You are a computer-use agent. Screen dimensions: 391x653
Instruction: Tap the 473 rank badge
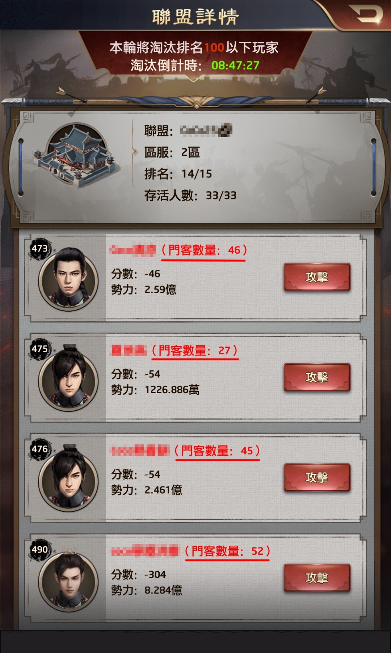coord(40,249)
